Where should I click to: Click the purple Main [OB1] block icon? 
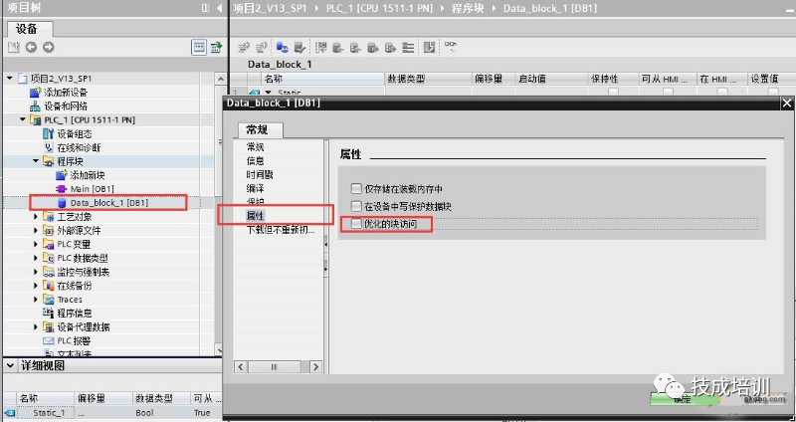[x=62, y=189]
